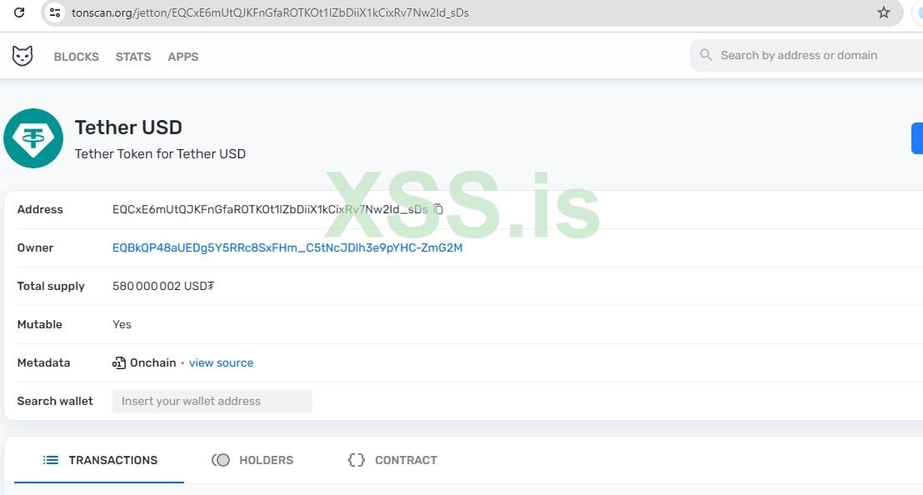Viewport: 923px width, 495px height.
Task: Select the jetton address text EQCxE6mUtQJKFn...
Action: tap(270, 209)
